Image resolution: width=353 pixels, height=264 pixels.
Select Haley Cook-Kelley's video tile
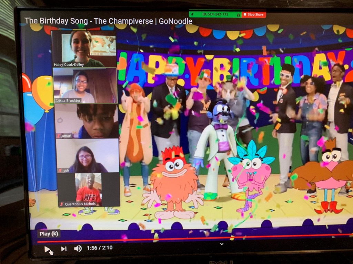tap(84, 48)
